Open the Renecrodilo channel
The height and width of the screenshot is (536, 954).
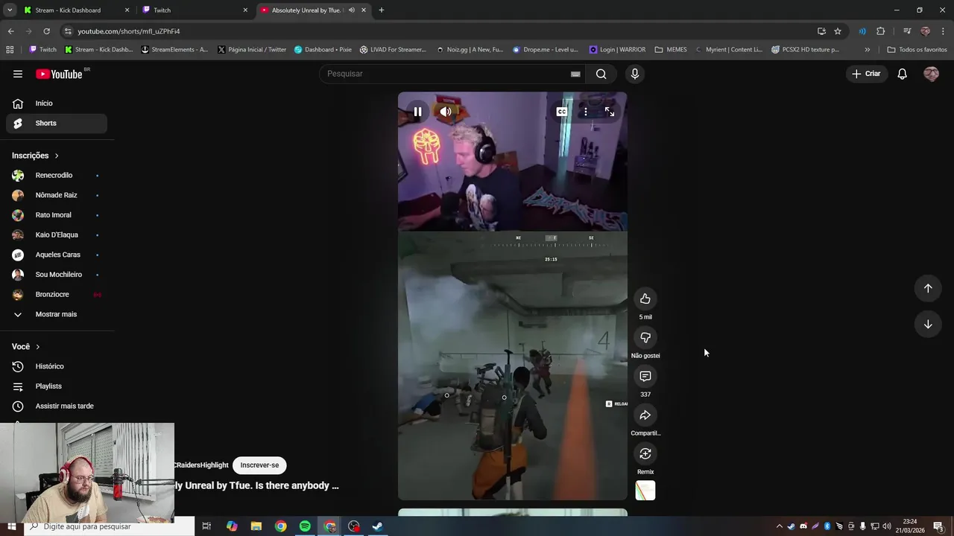pos(57,175)
